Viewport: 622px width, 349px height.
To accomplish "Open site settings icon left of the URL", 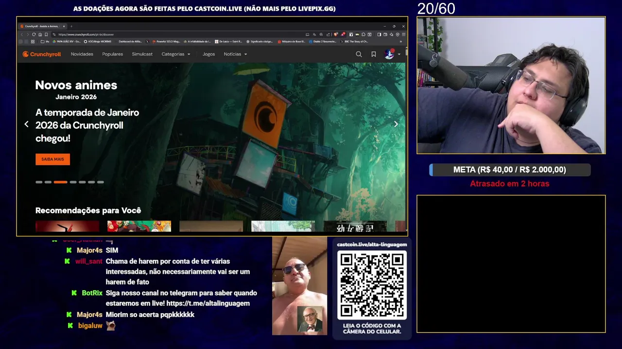I will tap(54, 34).
